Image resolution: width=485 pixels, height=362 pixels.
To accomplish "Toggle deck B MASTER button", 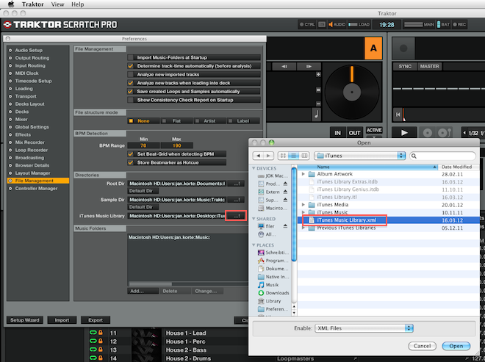I will [x=429, y=66].
